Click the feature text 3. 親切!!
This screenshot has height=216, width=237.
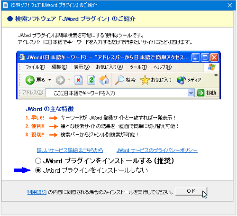tap(35, 135)
